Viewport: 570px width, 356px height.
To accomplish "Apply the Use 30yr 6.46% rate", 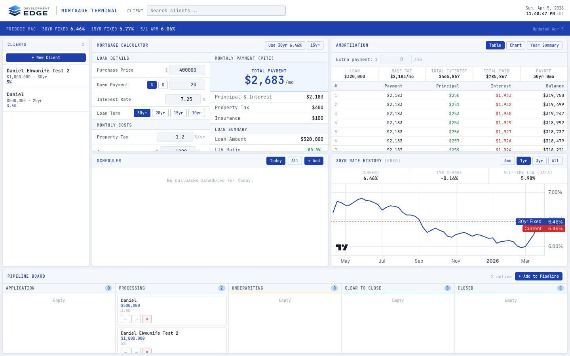I will pyautogui.click(x=285, y=45).
